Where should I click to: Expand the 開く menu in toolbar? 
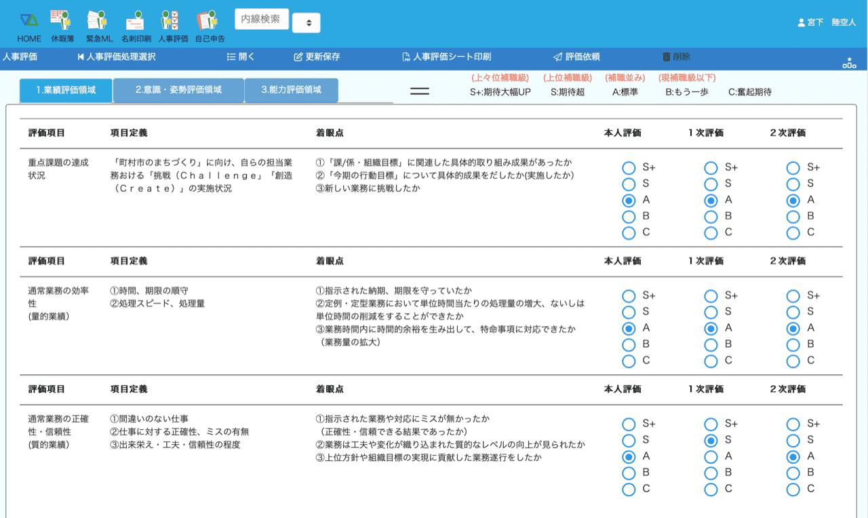pyautogui.click(x=241, y=57)
